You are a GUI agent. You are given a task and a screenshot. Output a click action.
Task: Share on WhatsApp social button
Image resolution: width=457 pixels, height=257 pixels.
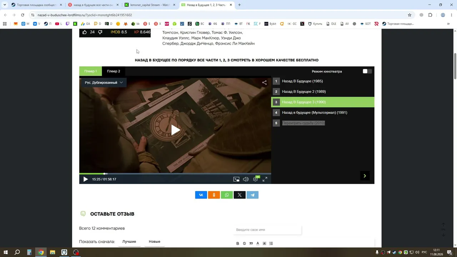click(227, 195)
